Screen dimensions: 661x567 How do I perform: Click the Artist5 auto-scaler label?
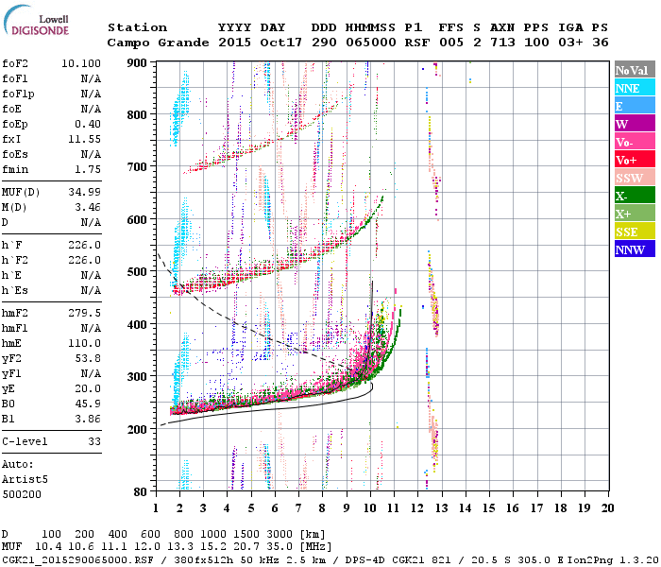click(25, 480)
